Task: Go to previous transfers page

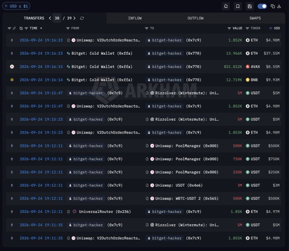Action: click(x=50, y=18)
